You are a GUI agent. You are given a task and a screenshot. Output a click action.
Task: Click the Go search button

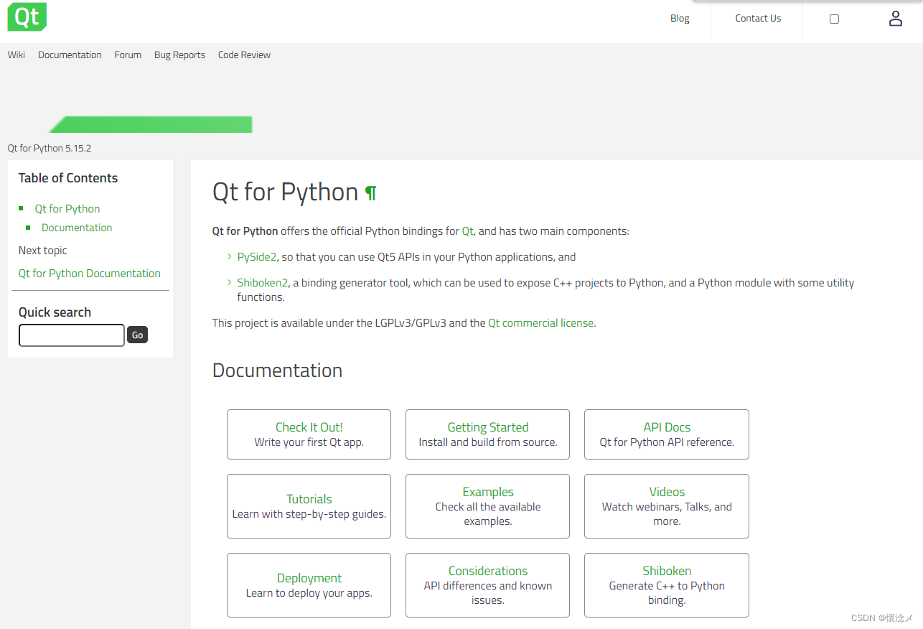[137, 335]
